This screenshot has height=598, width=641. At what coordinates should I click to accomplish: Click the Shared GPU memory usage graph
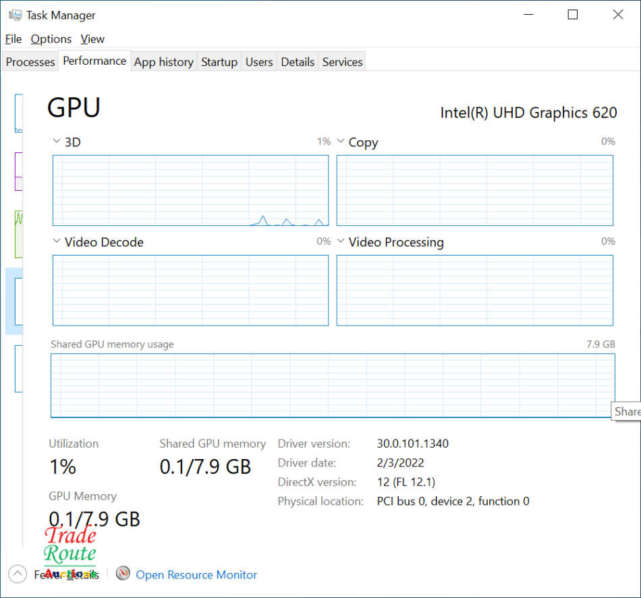333,385
